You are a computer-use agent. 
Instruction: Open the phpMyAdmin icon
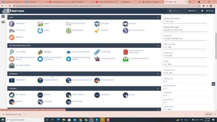[12, 80]
